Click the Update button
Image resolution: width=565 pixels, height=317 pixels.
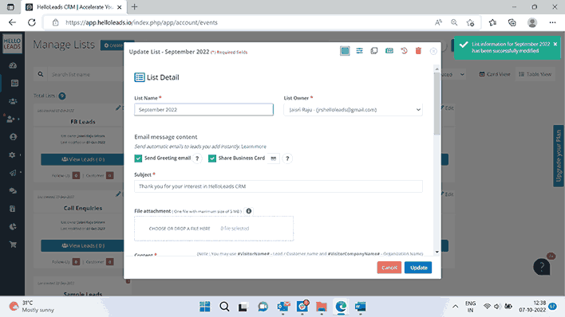(x=418, y=268)
